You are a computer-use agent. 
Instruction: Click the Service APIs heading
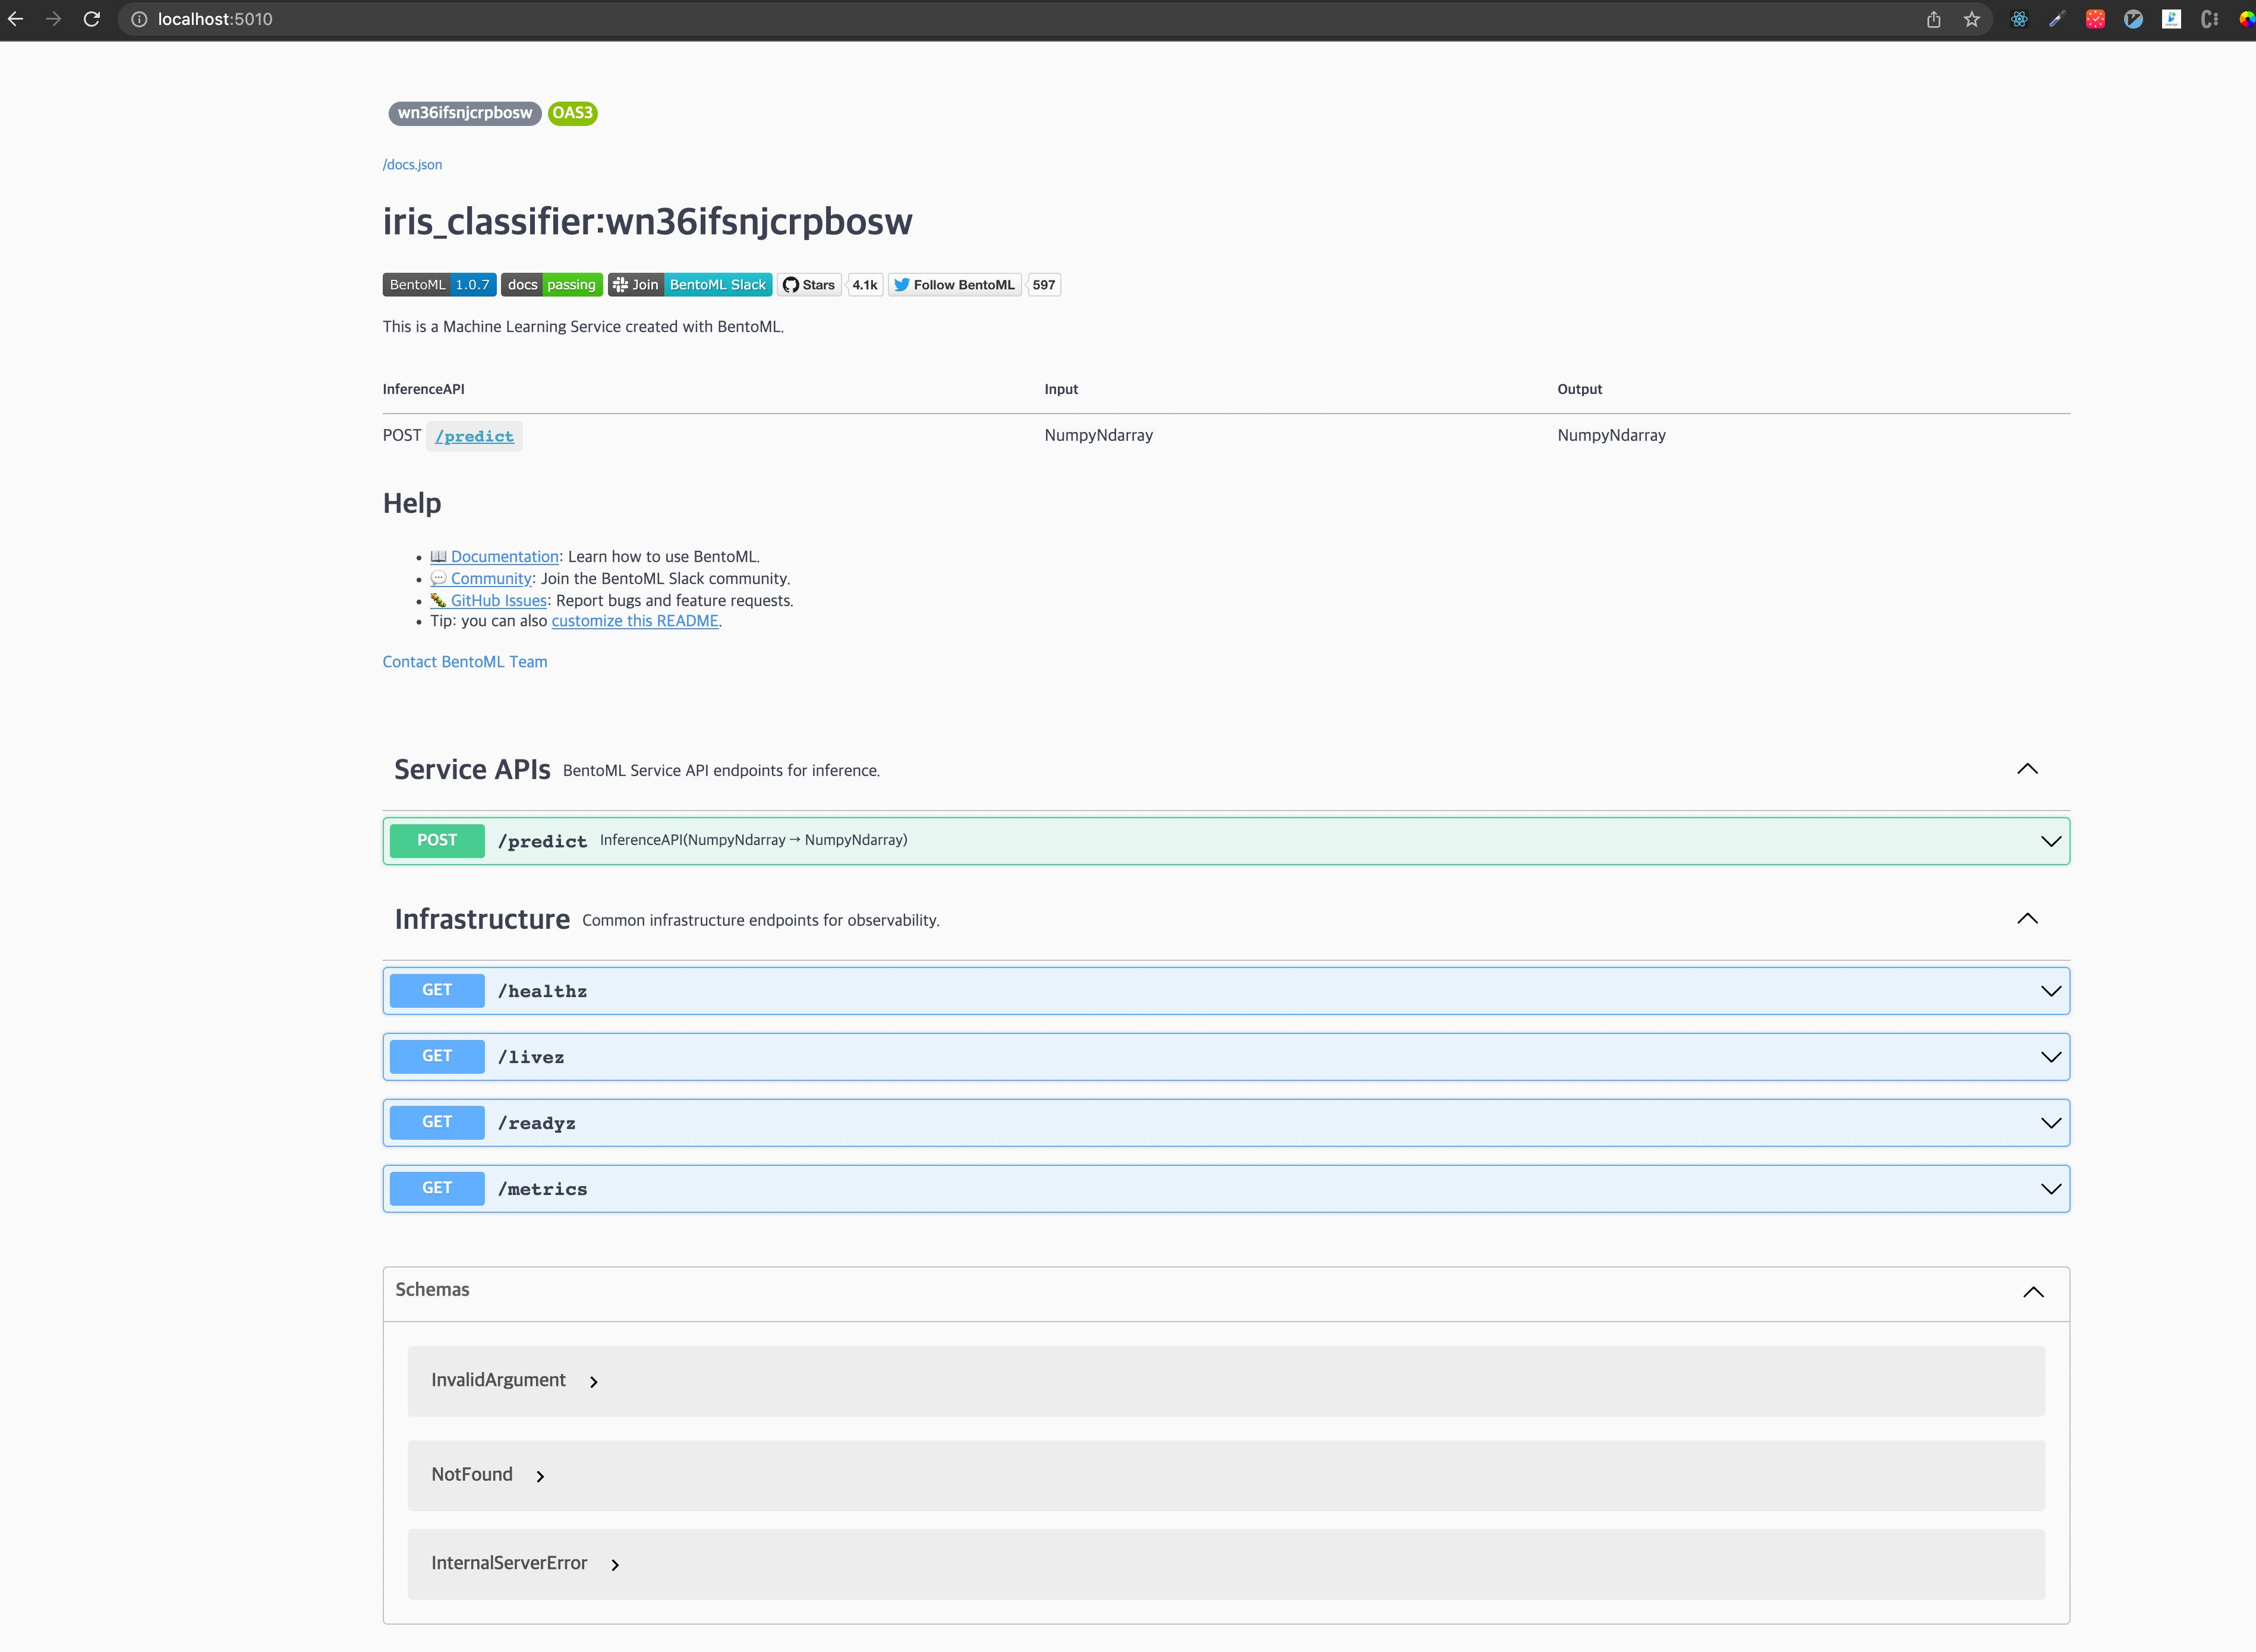pyautogui.click(x=472, y=769)
